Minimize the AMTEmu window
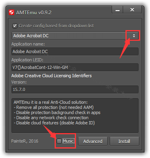 pos(117,10)
